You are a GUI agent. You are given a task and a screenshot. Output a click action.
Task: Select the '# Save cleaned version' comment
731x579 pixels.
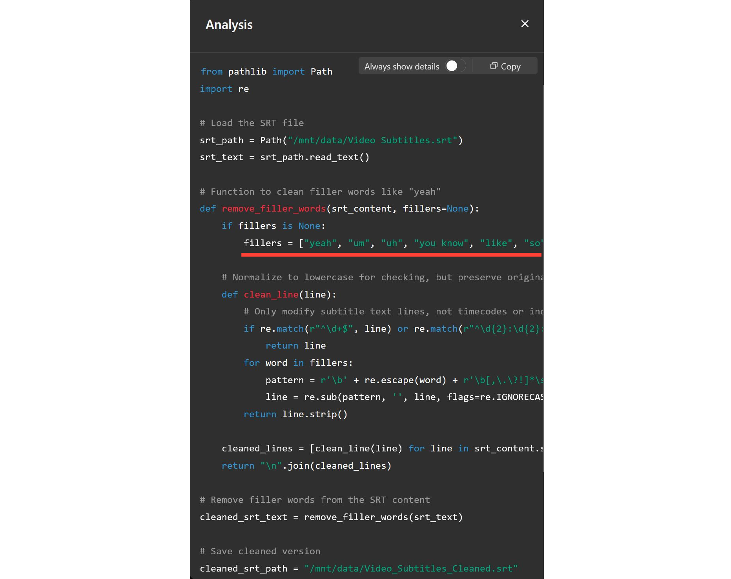[x=260, y=551]
